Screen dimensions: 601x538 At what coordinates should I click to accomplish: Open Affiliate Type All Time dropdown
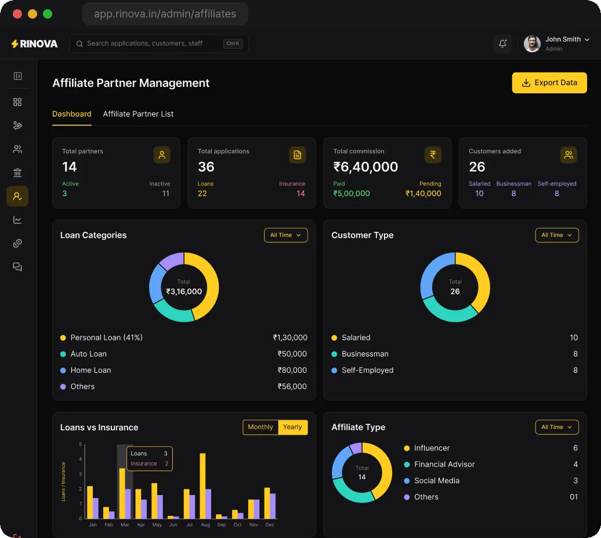(557, 427)
